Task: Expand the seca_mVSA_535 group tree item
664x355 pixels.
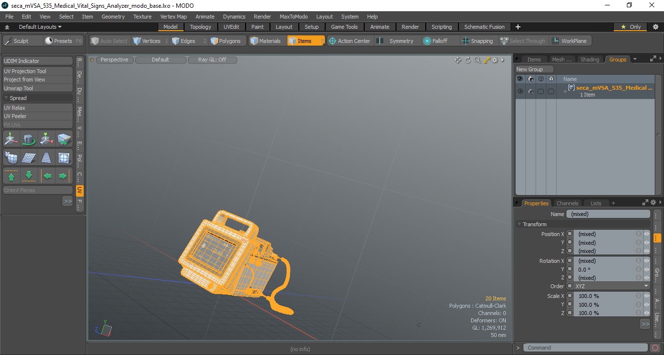Action: click(565, 92)
